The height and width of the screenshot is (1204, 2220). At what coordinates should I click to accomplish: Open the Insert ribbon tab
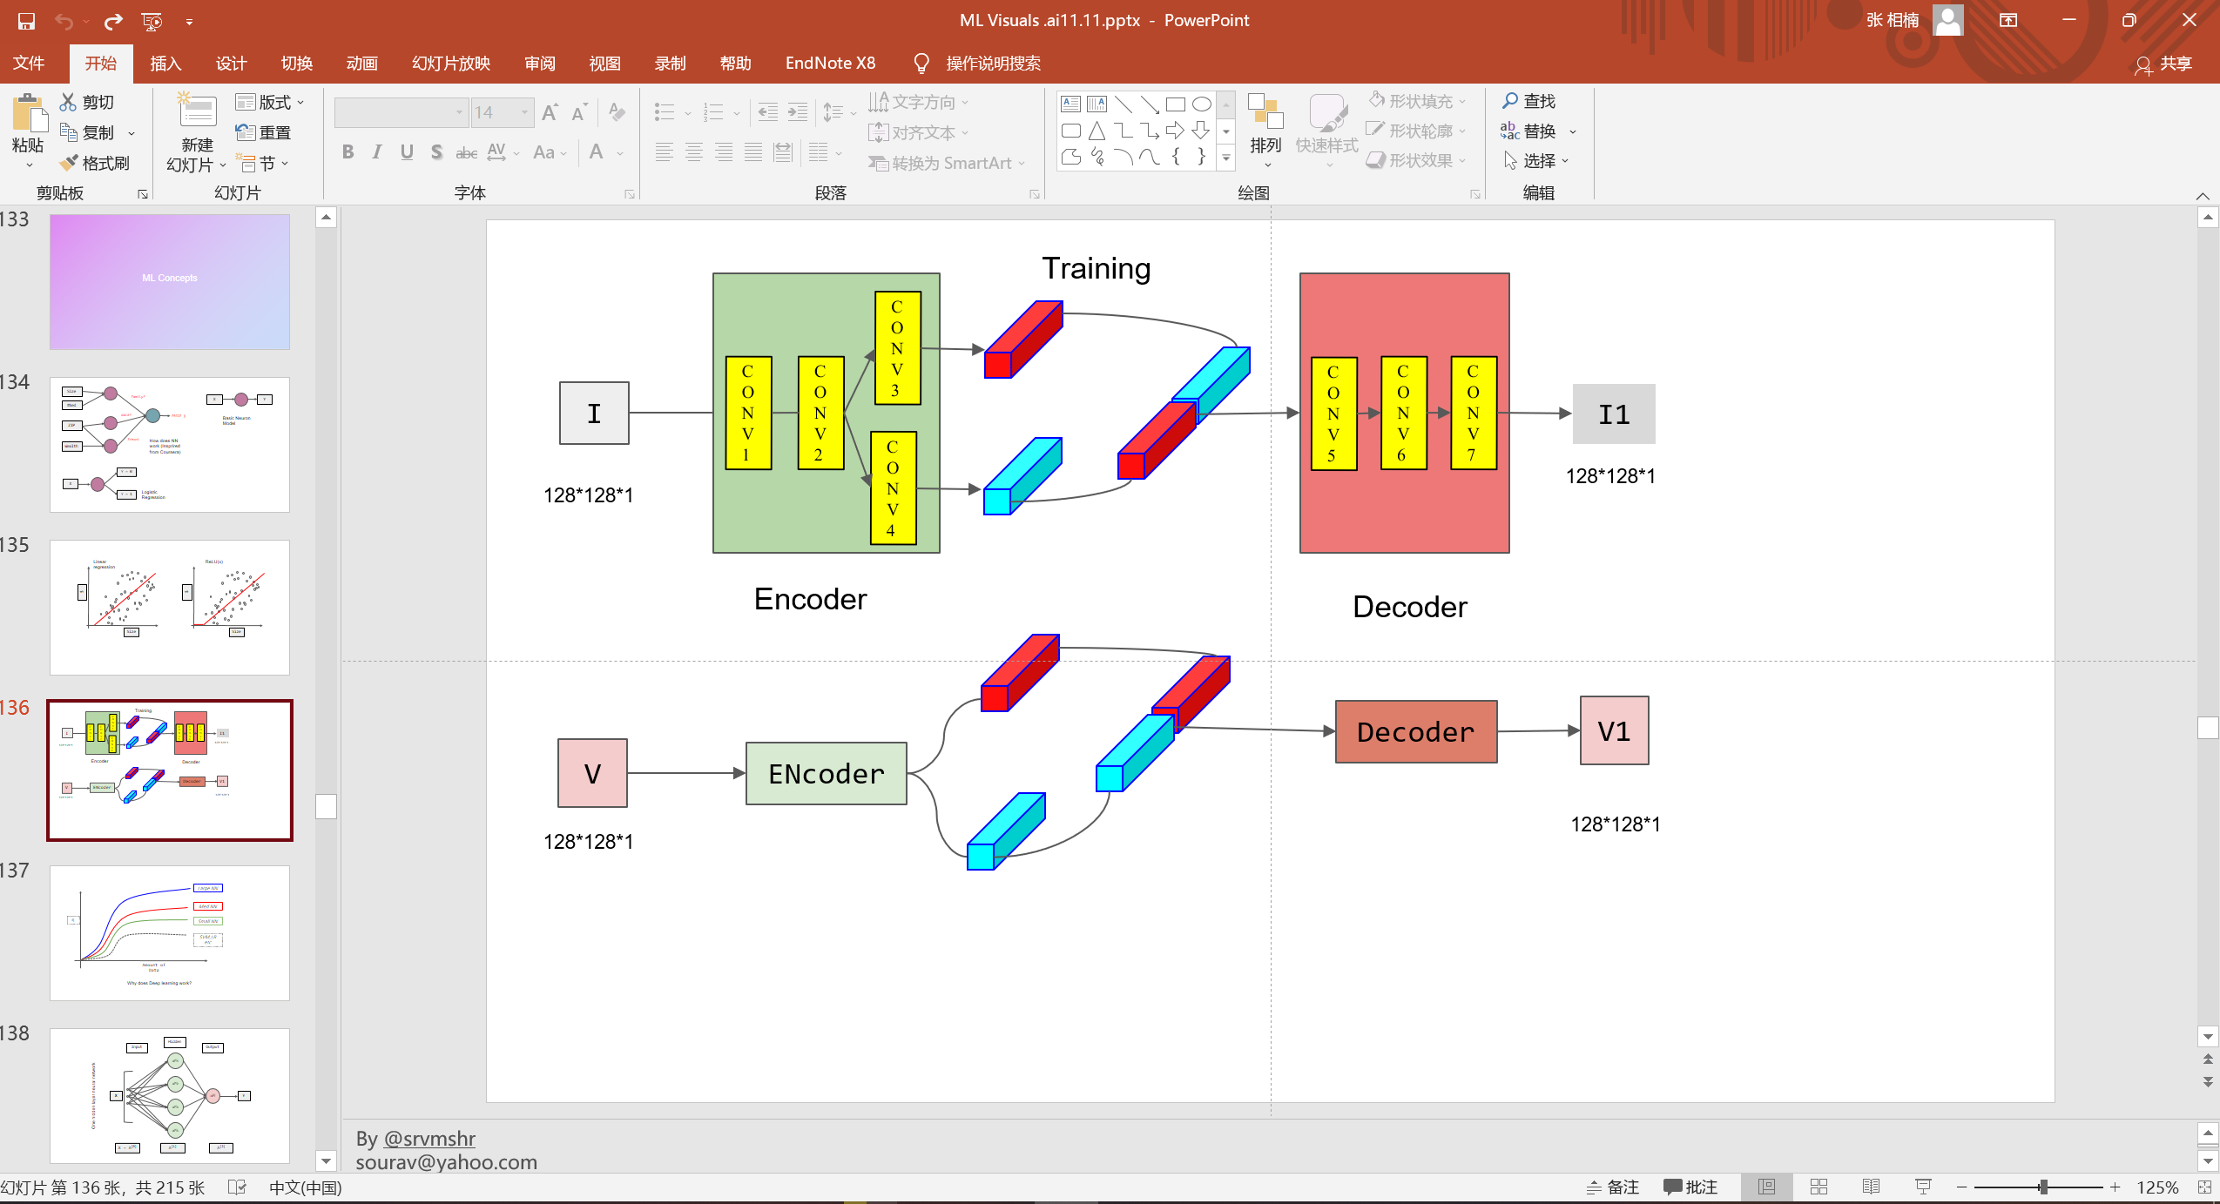[165, 64]
